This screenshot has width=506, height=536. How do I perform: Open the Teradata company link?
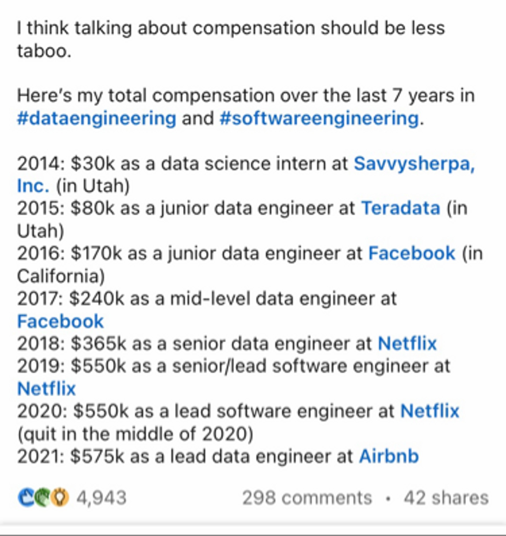pyautogui.click(x=401, y=208)
